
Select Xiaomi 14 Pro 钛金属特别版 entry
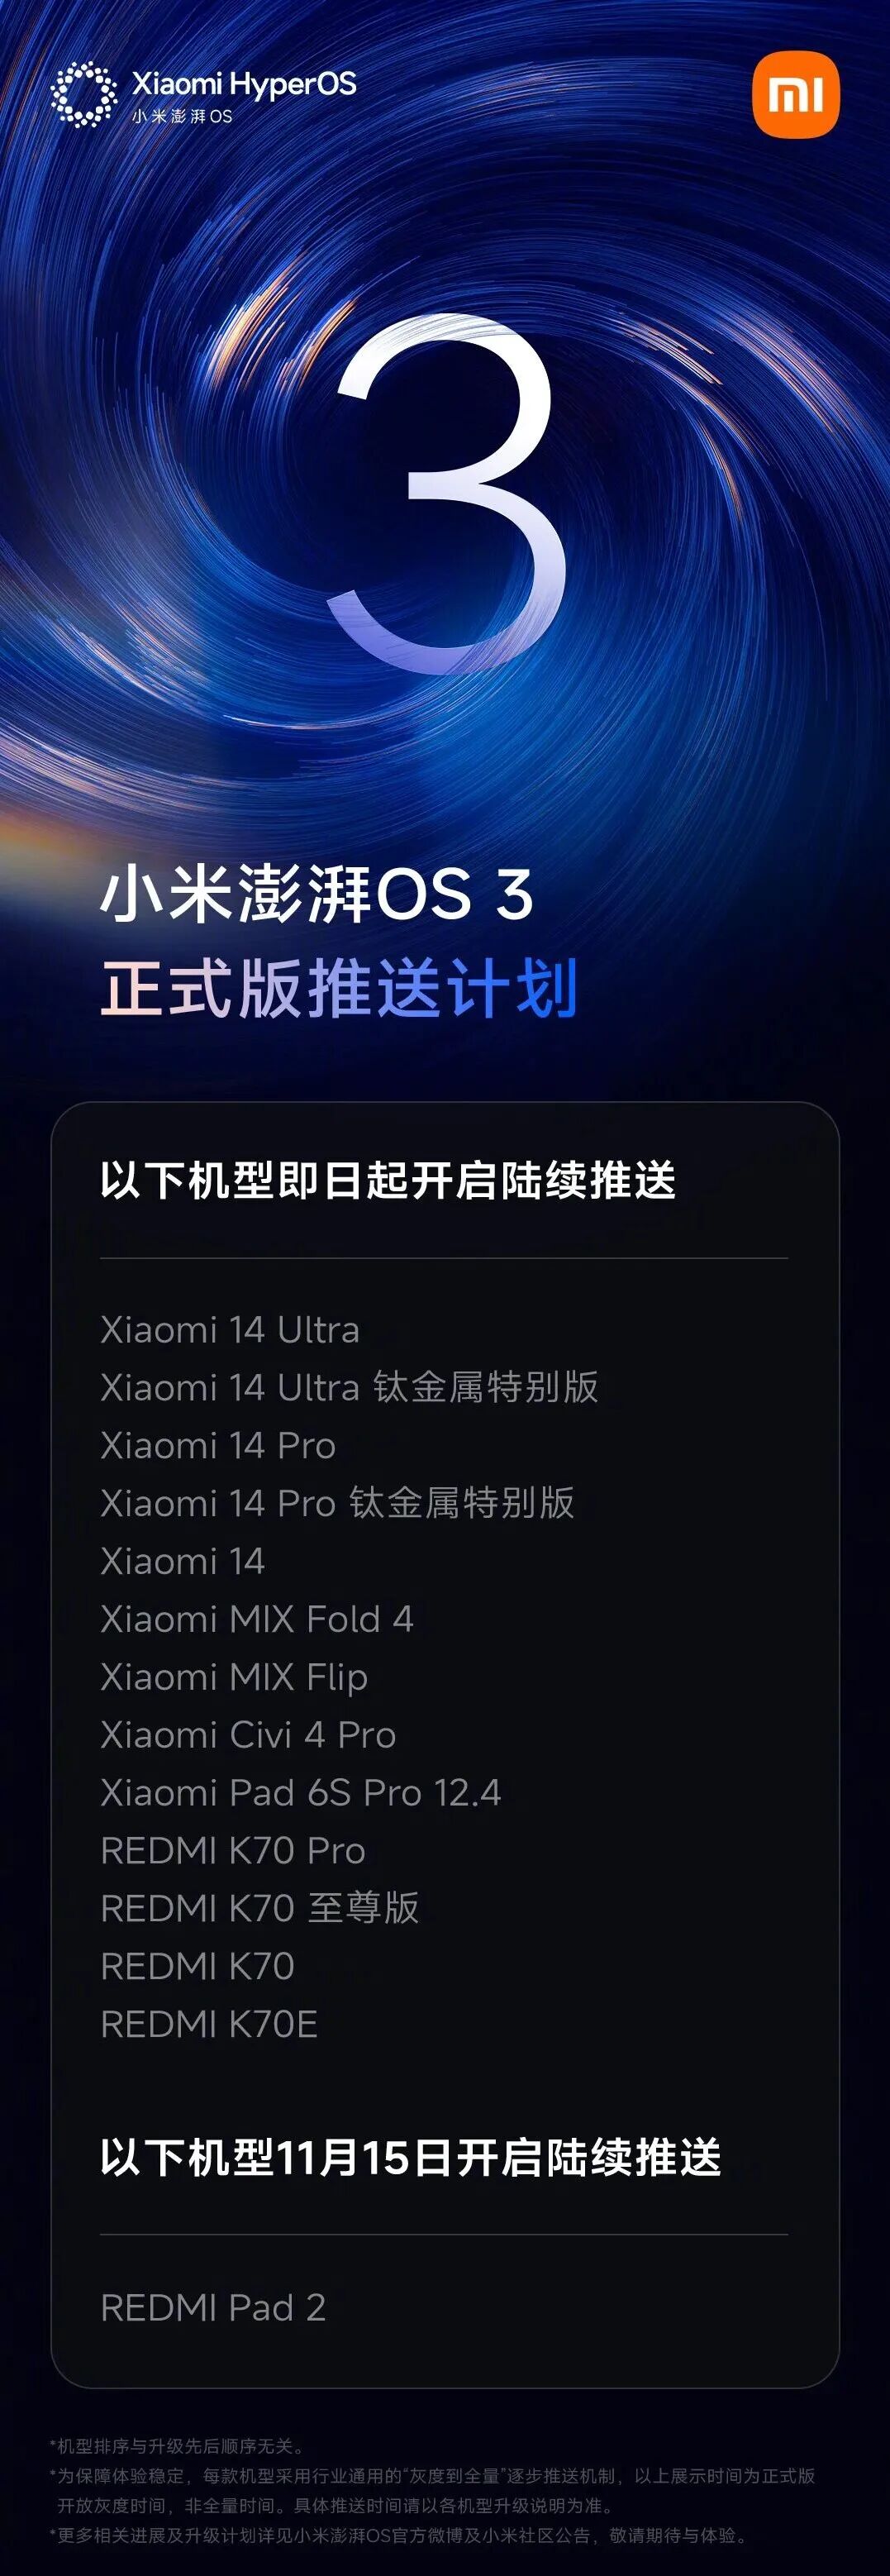pos(337,1503)
